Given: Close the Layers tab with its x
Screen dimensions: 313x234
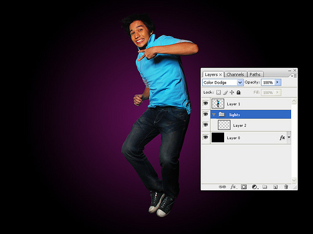Looking at the screenshot, I should [x=220, y=75].
